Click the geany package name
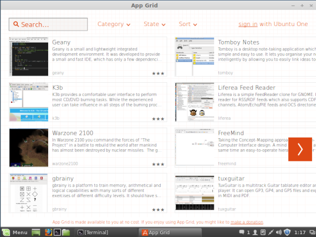Image resolution: width=316 pixels, height=237 pixels. (x=58, y=73)
